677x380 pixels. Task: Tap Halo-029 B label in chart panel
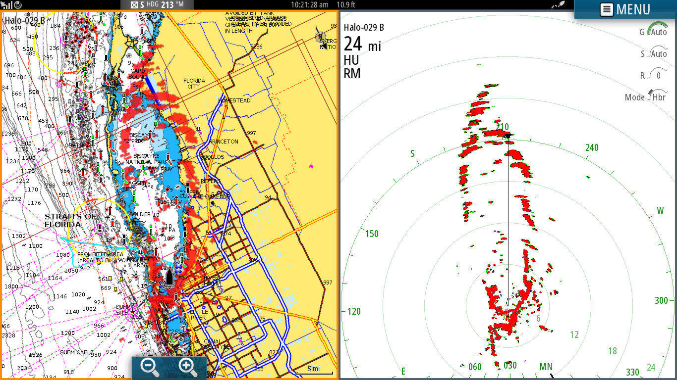coord(24,20)
